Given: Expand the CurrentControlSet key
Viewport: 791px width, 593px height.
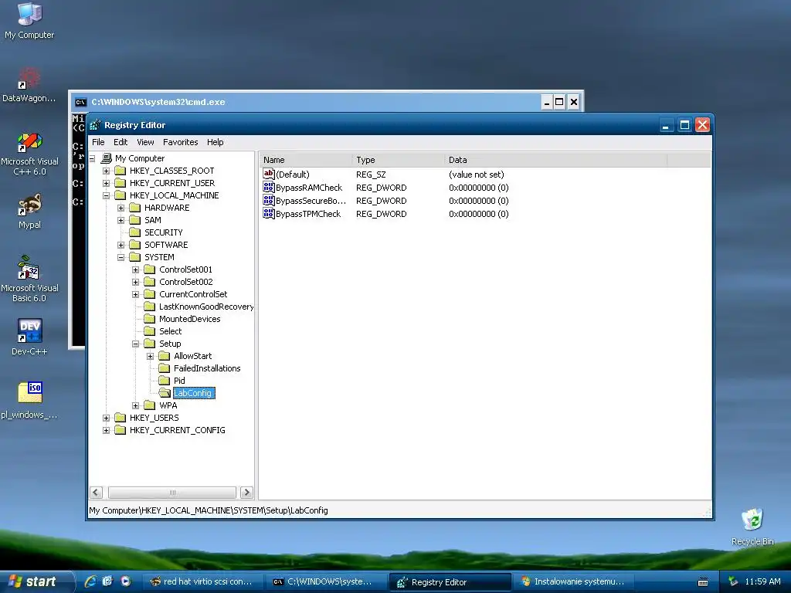Looking at the screenshot, I should pyautogui.click(x=135, y=294).
